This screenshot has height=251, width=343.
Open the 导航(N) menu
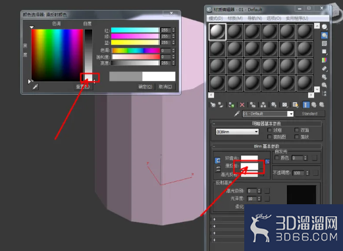pos(255,18)
